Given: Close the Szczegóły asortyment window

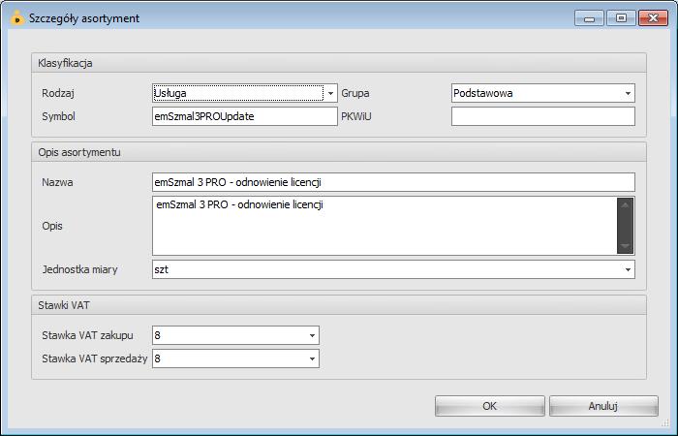Looking at the screenshot, I should click(654, 18).
